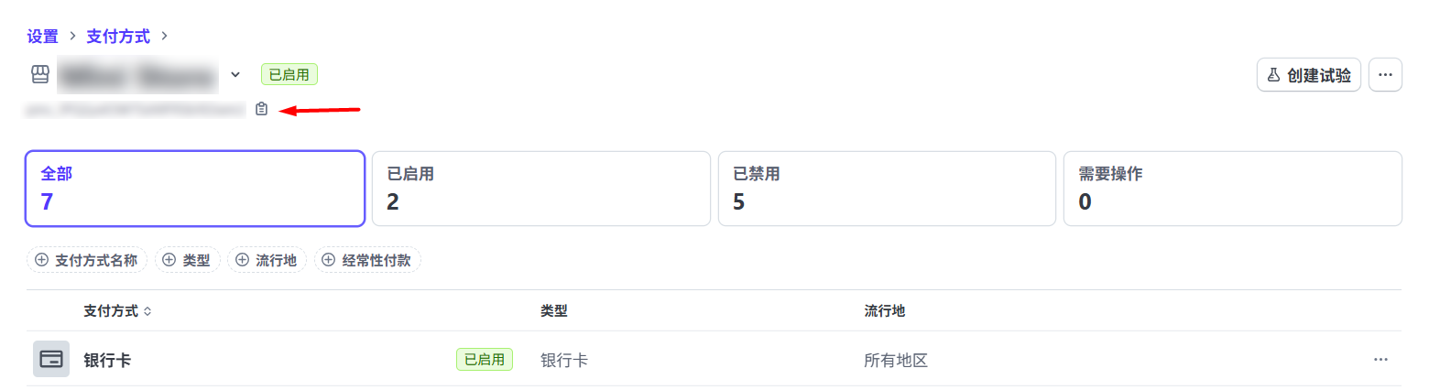Click the plus icon on 流行地 filter

coord(242,260)
